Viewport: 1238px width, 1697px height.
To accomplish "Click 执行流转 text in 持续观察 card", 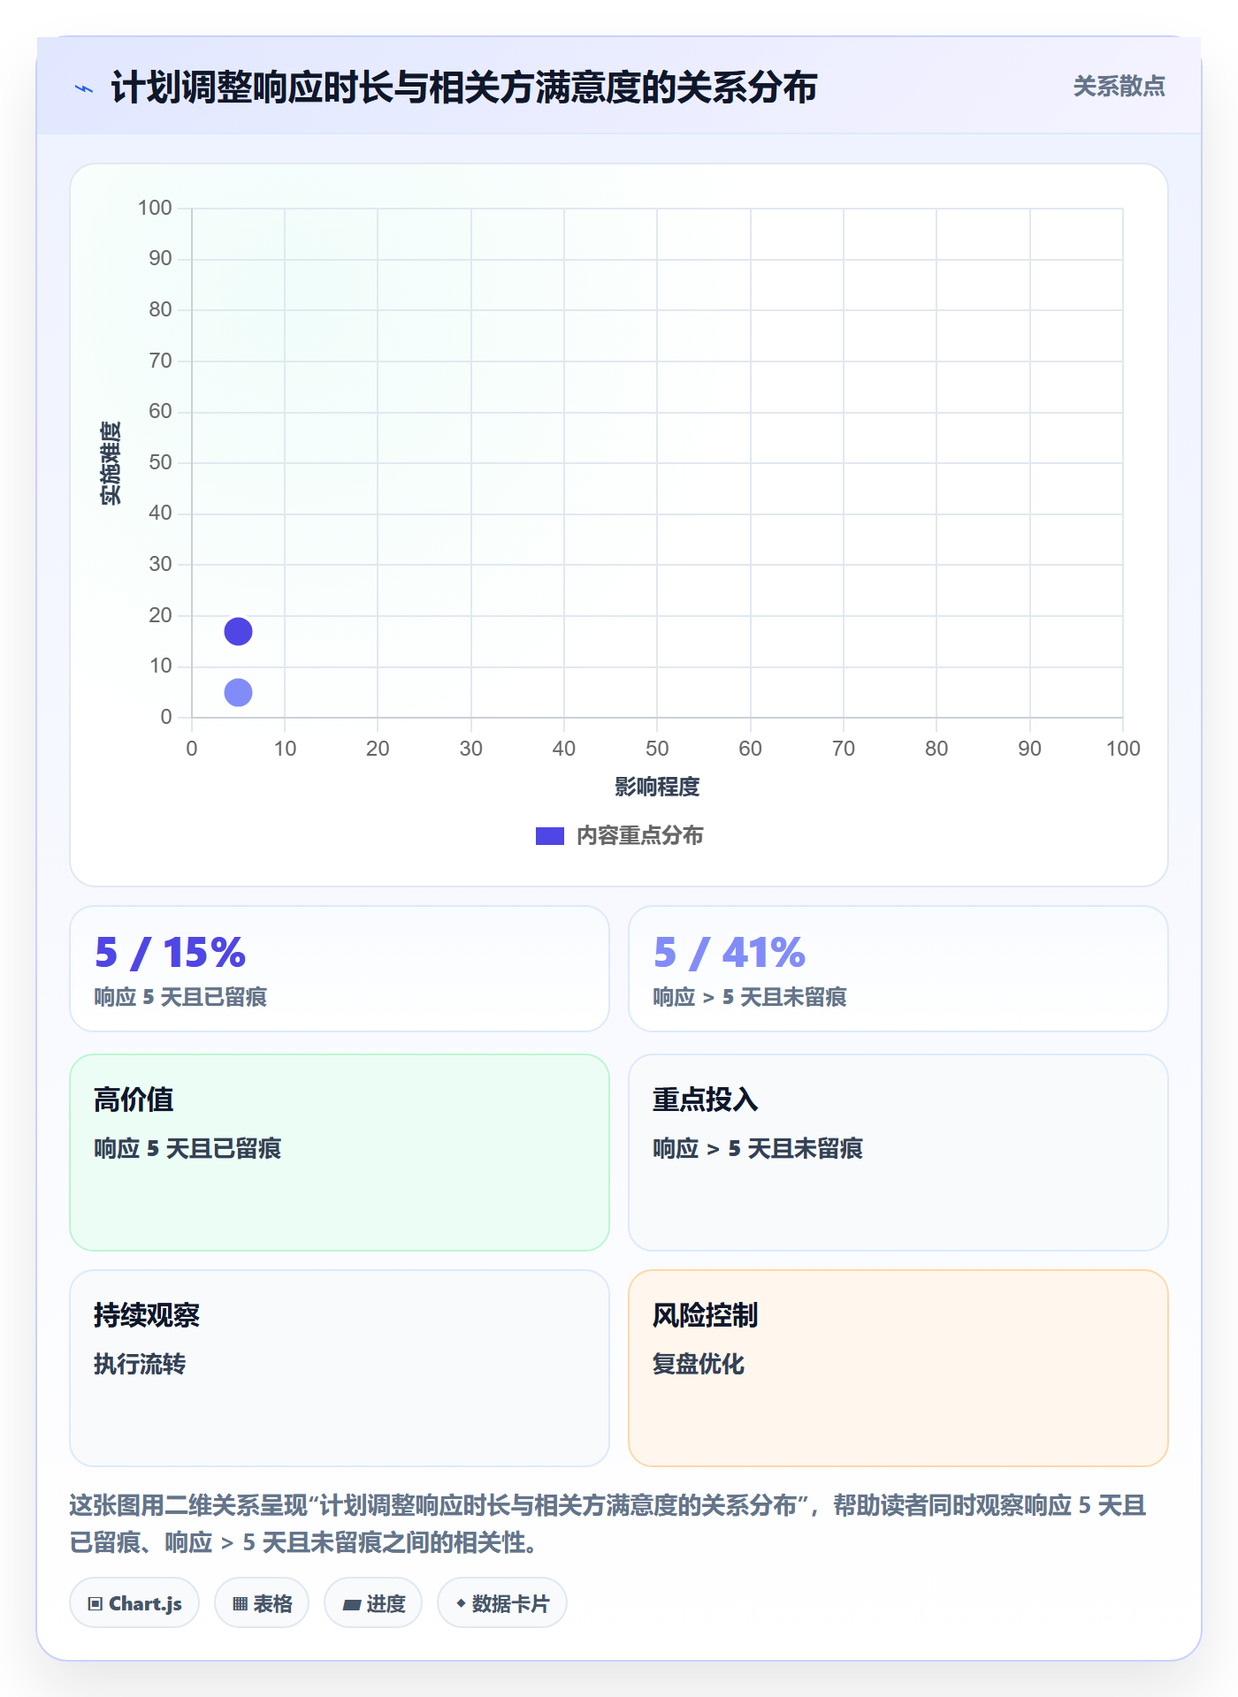I will click(140, 1364).
